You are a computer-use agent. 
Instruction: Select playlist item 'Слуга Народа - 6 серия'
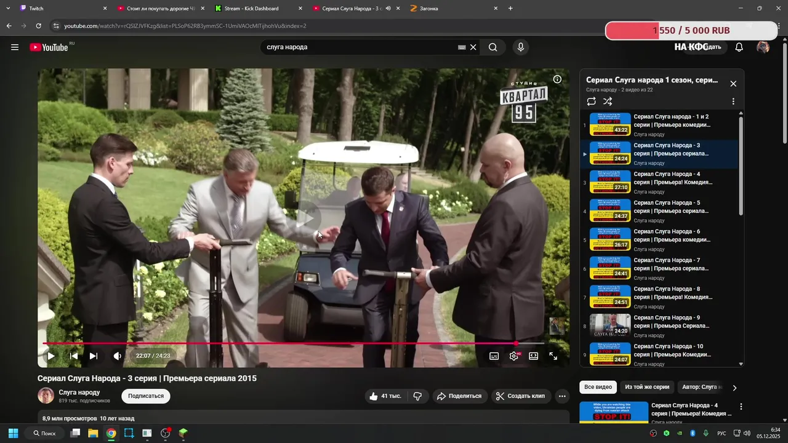(659, 240)
